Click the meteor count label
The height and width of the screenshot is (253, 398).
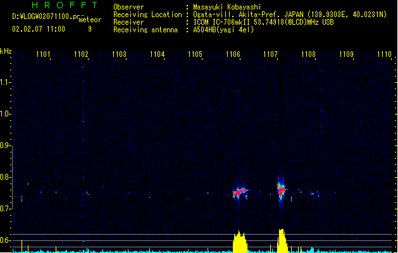pos(90,20)
